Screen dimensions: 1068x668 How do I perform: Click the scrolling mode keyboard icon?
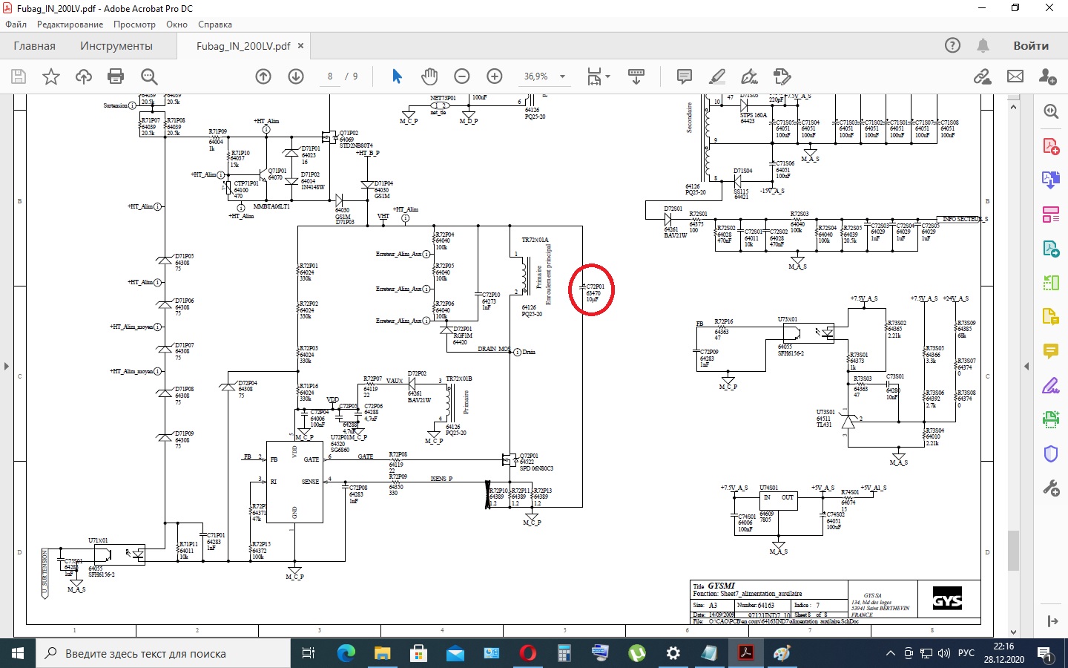click(636, 76)
